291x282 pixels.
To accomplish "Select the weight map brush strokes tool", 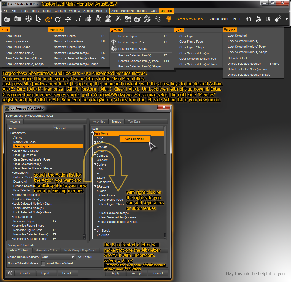I will click(147, 19).
